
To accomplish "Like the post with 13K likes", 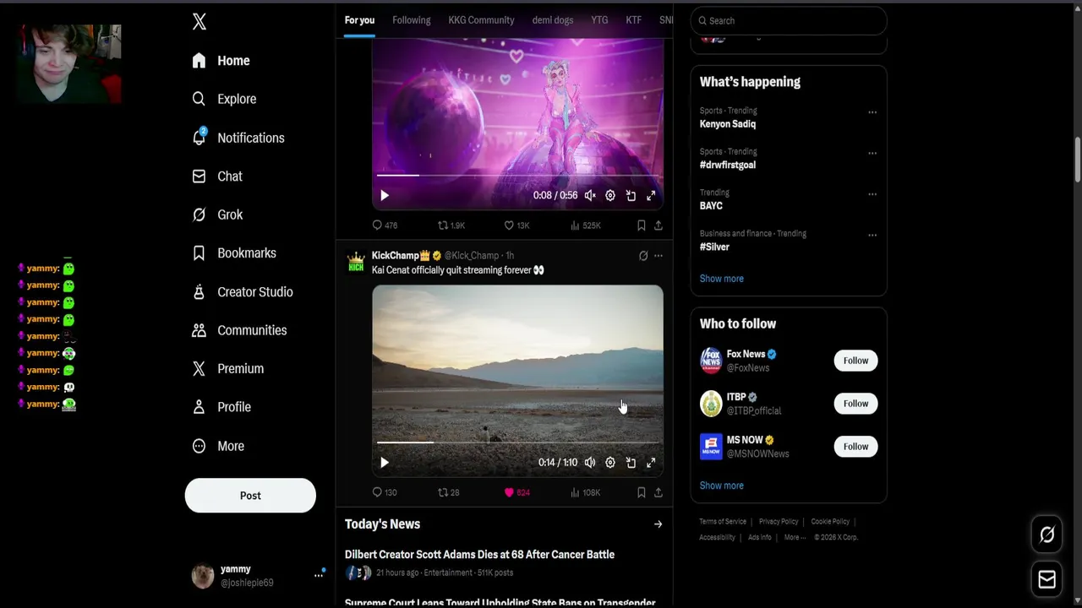I will coord(516,225).
